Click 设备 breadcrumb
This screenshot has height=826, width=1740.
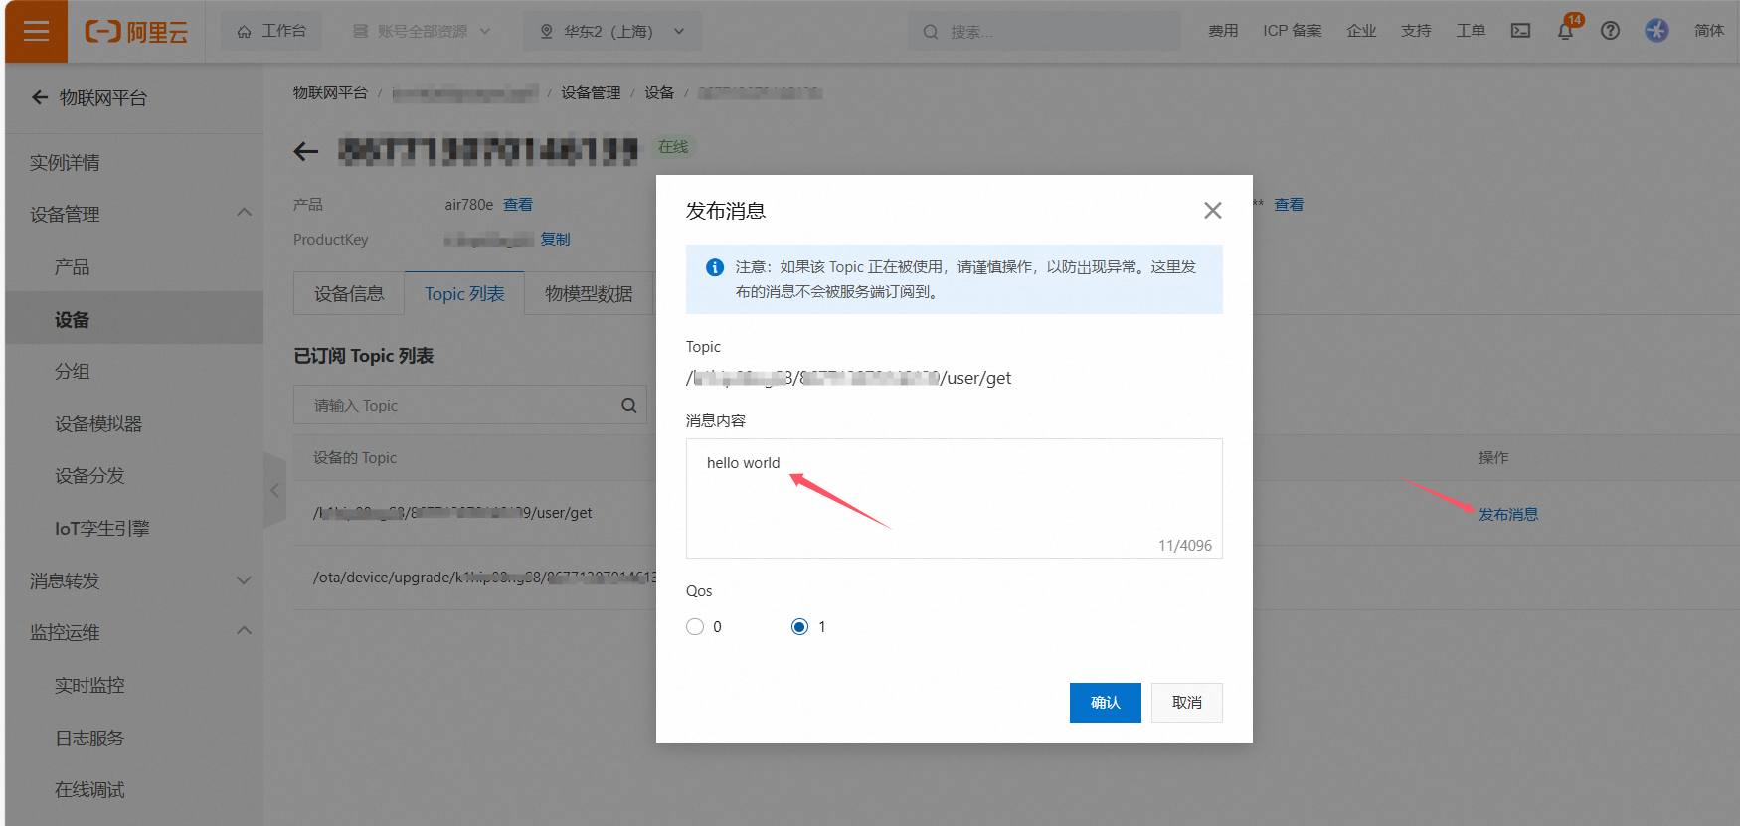tap(659, 92)
